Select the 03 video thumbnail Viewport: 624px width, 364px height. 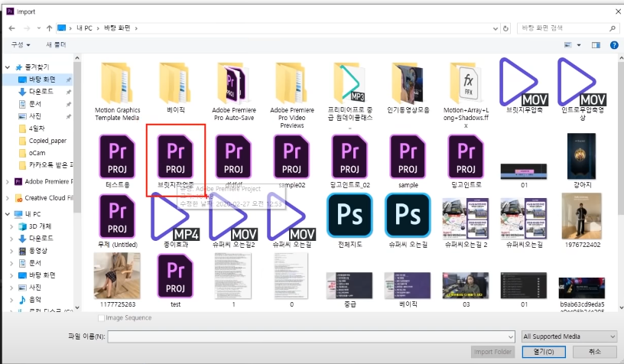tap(466, 290)
